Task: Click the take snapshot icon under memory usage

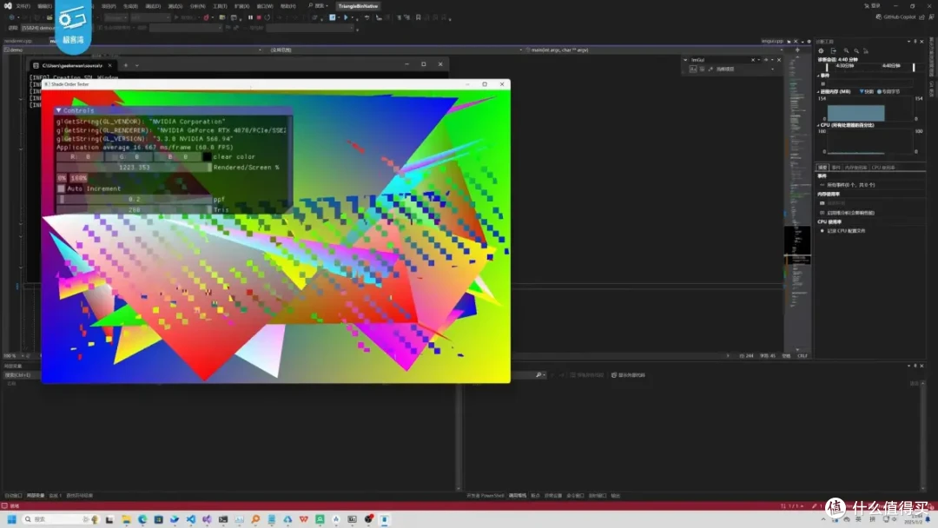Action: [822, 203]
